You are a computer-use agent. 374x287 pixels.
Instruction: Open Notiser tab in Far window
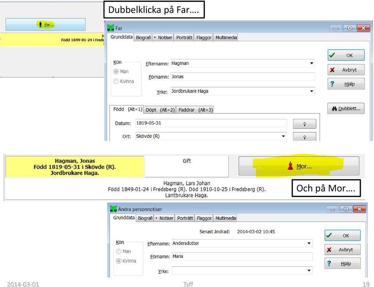pyautogui.click(x=163, y=37)
